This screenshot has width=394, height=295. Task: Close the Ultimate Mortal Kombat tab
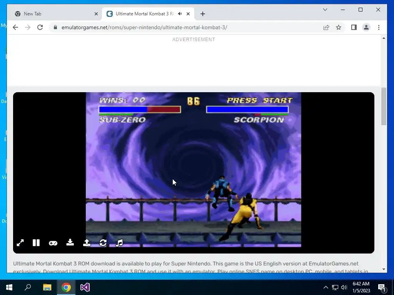188,14
